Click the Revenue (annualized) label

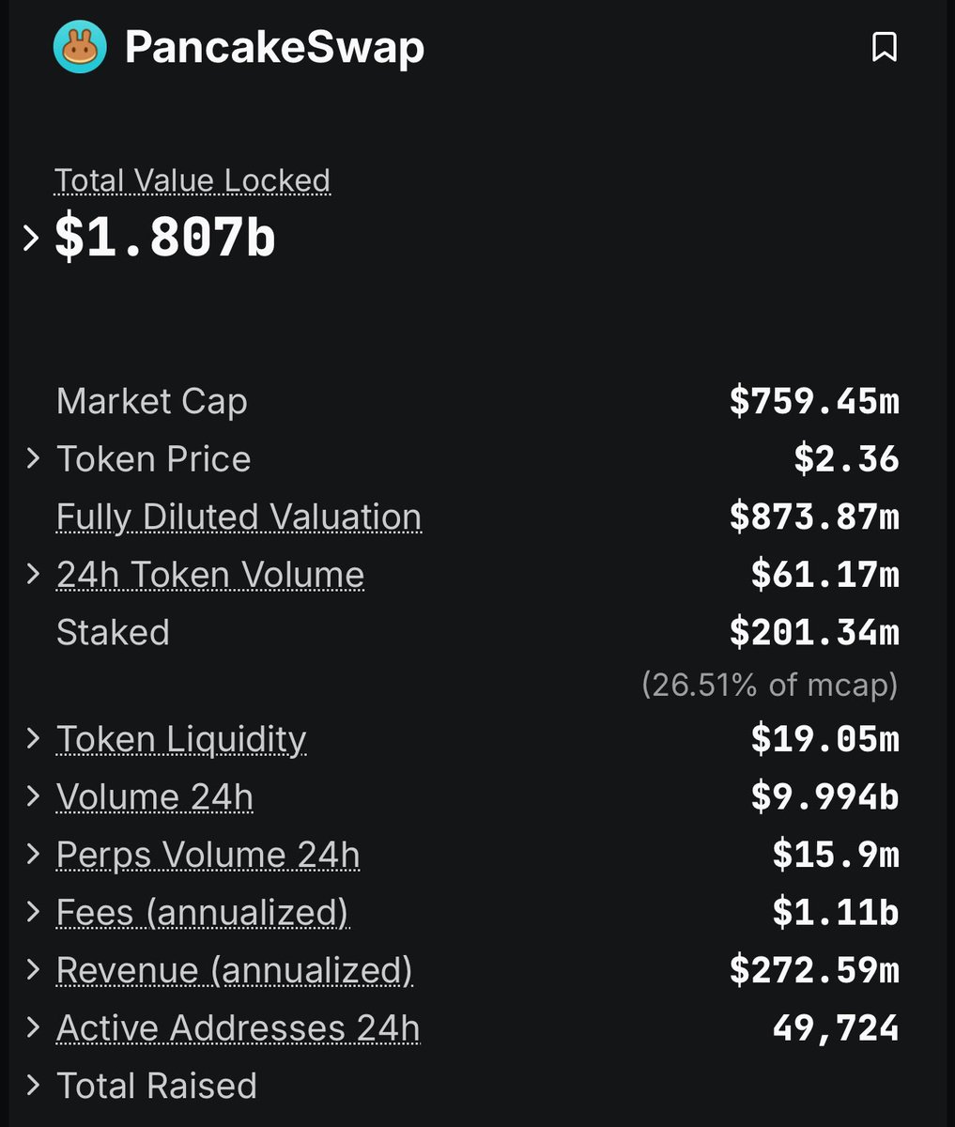pyautogui.click(x=234, y=970)
